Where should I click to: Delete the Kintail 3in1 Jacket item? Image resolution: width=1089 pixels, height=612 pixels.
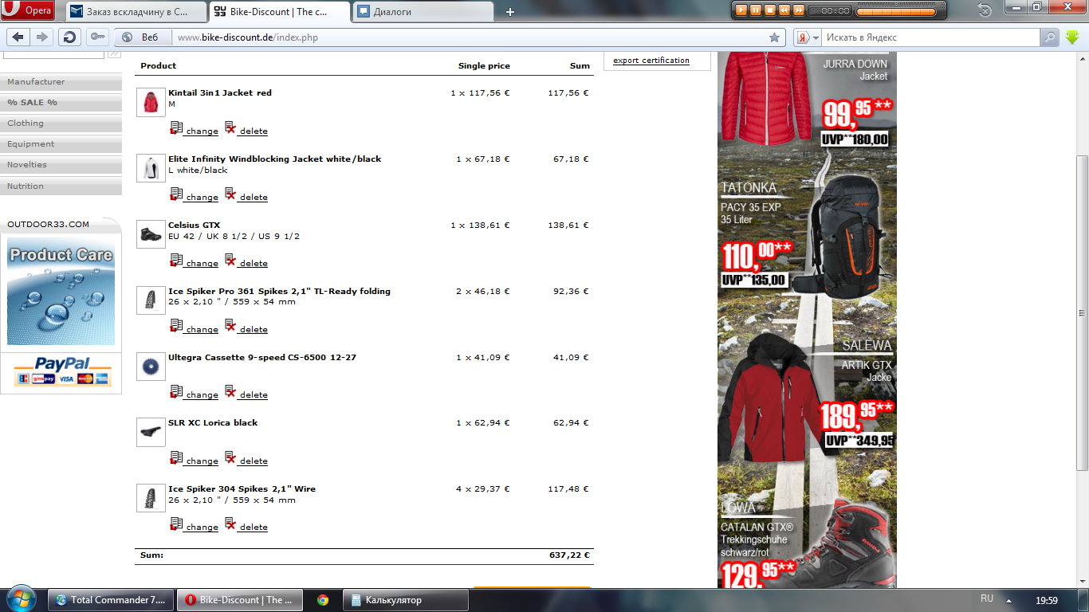coord(246,129)
